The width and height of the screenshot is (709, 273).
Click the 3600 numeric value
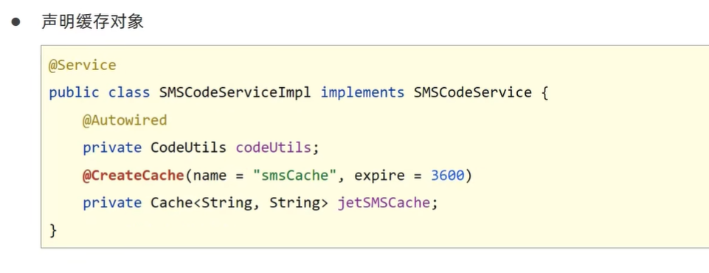[x=448, y=176]
